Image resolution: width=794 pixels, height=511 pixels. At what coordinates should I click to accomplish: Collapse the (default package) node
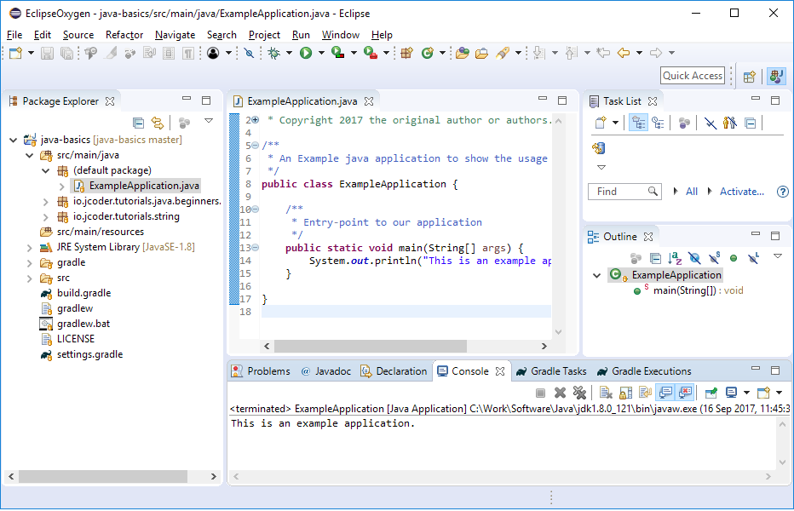tap(45, 170)
